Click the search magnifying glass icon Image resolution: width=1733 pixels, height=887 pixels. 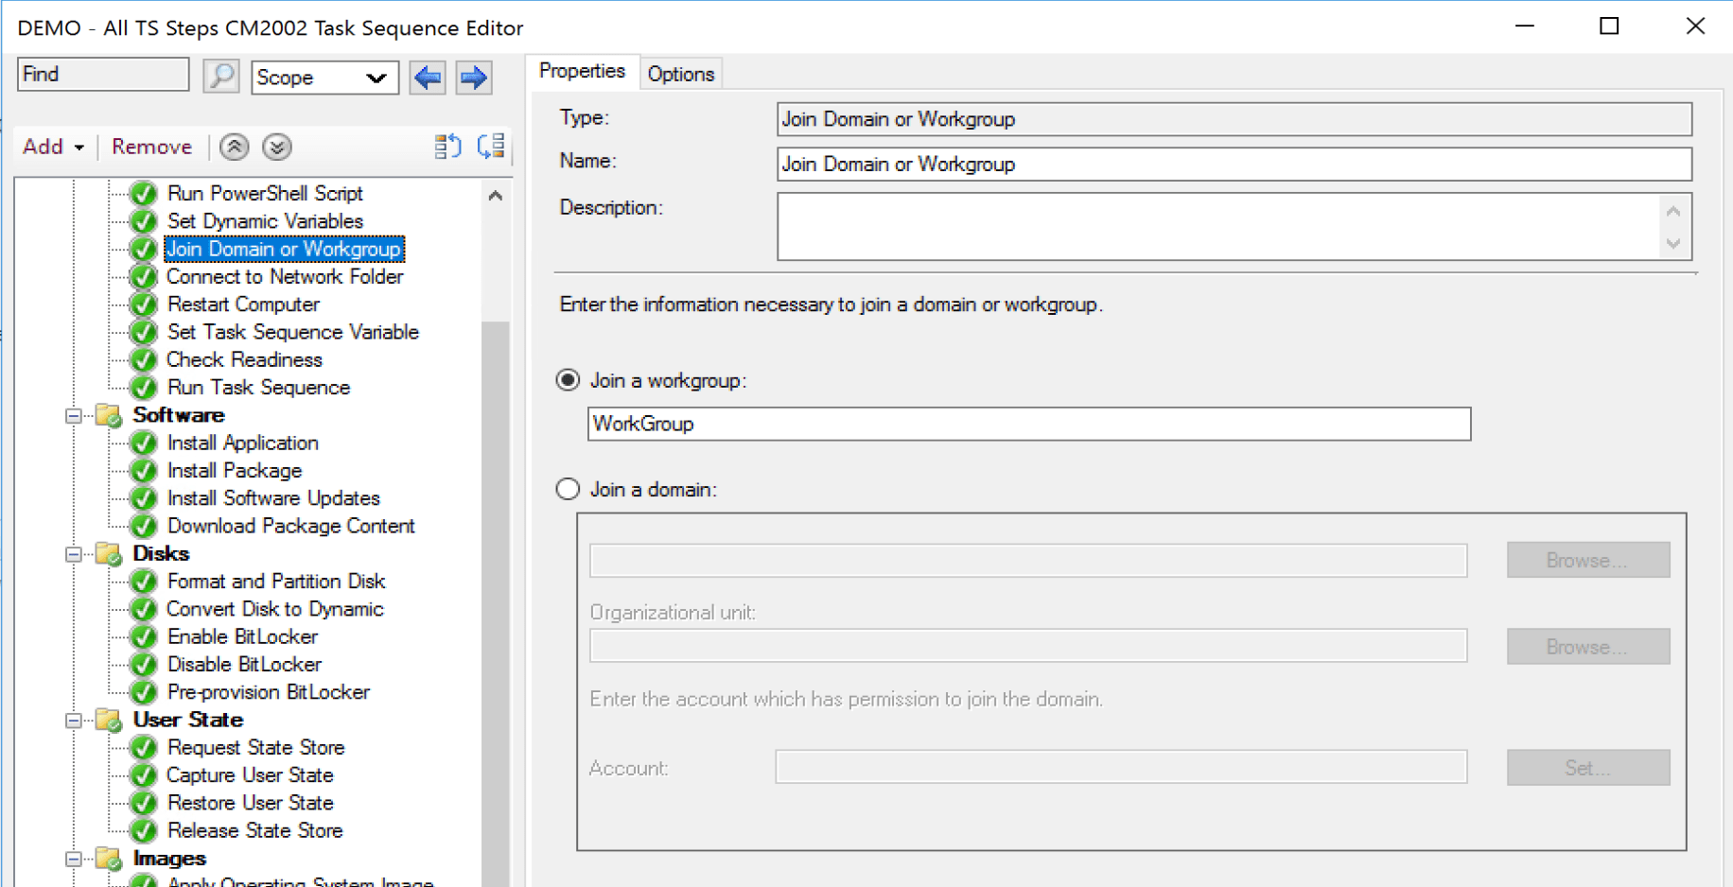pos(220,75)
